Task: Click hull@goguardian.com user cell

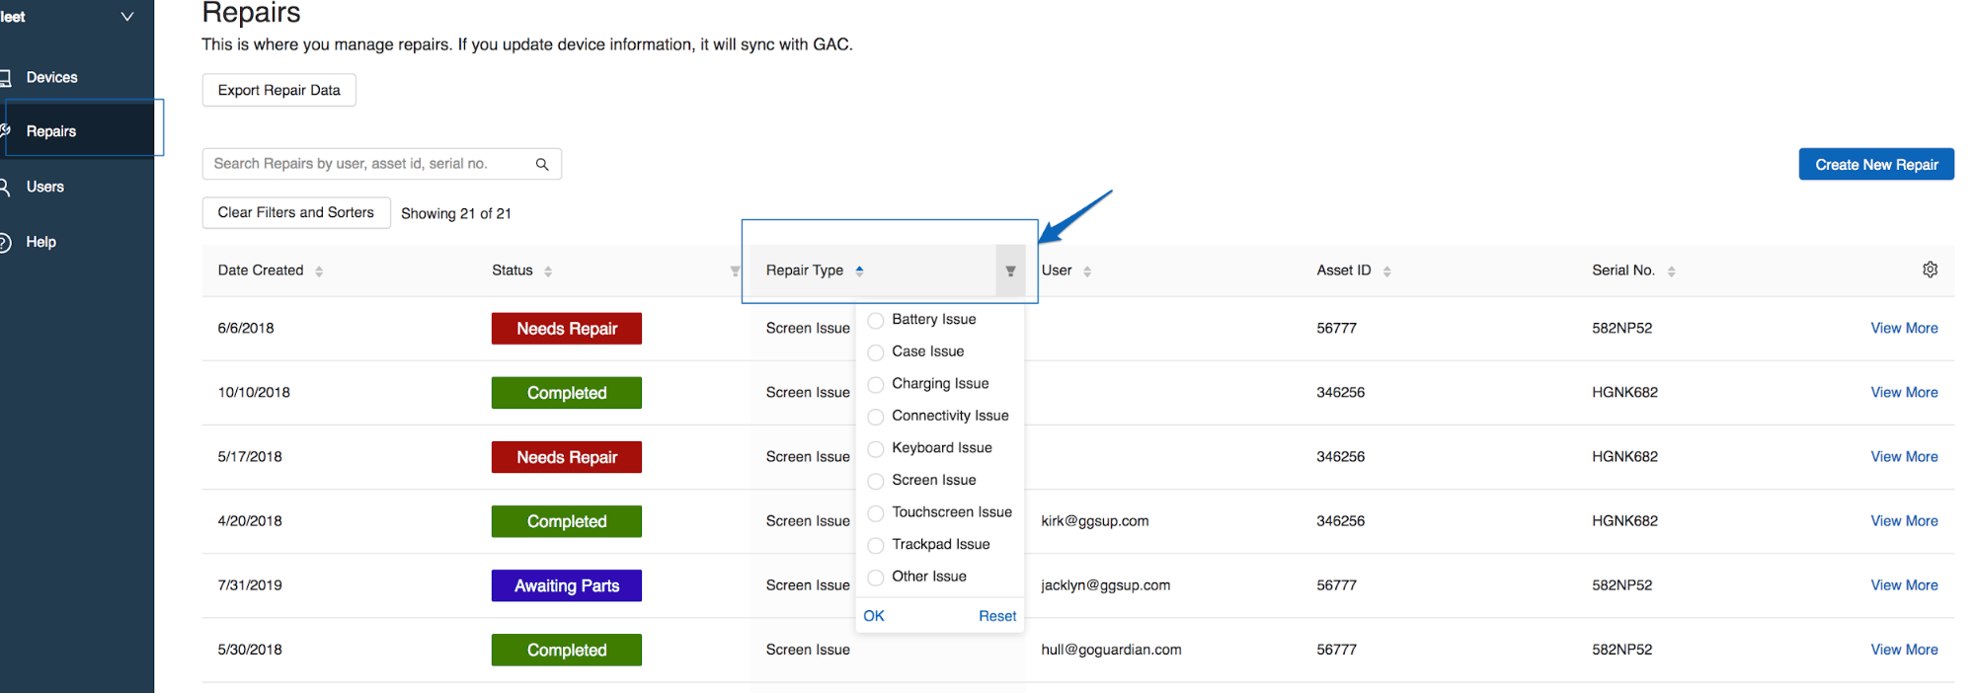Action: pos(1111,649)
